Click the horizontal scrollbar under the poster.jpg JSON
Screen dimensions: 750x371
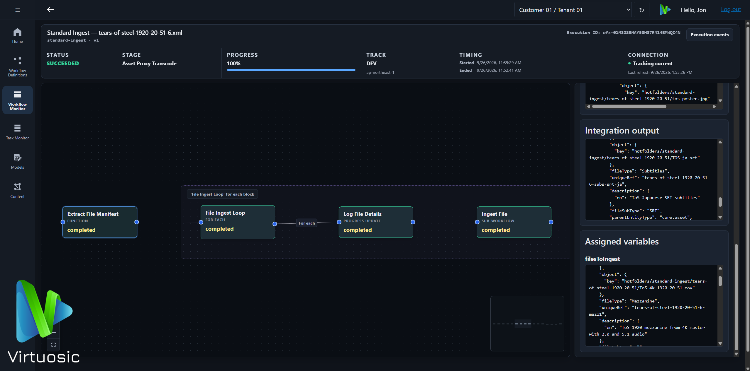click(x=629, y=107)
